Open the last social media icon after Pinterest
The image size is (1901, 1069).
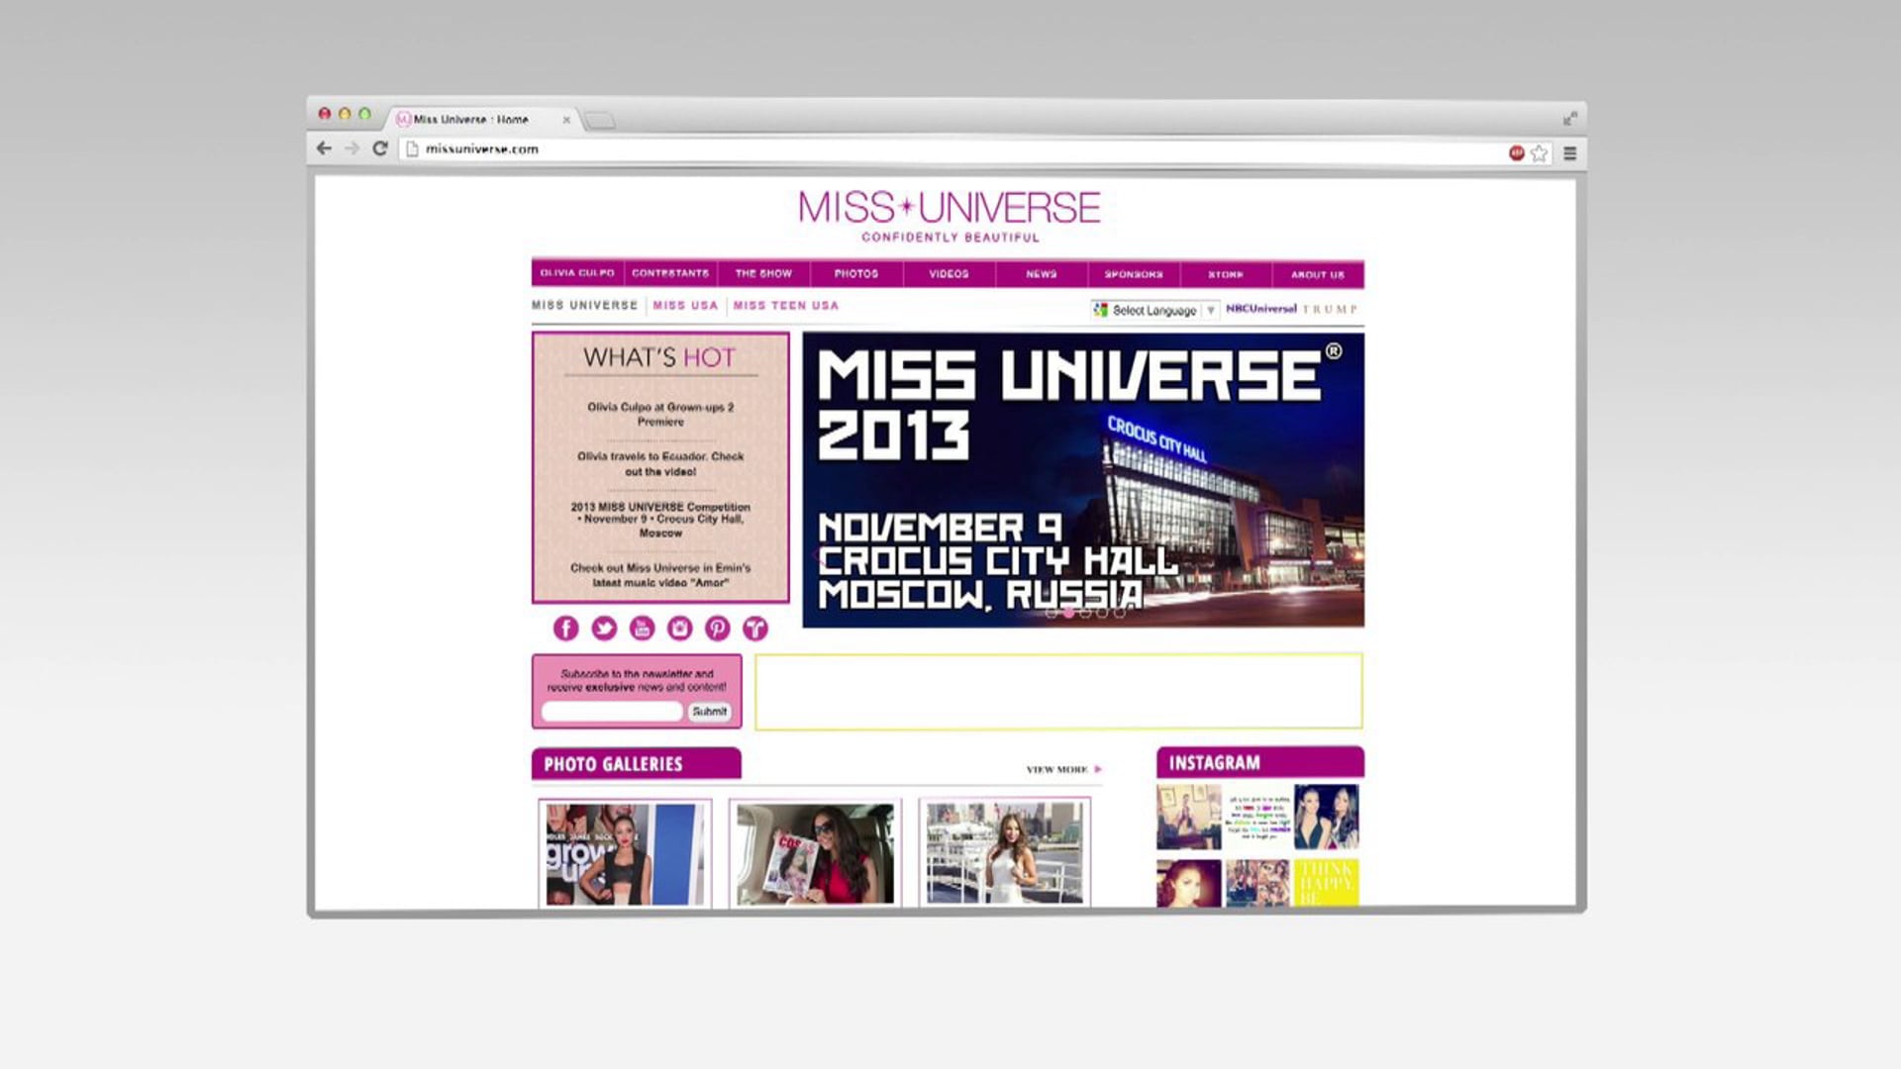coord(756,627)
